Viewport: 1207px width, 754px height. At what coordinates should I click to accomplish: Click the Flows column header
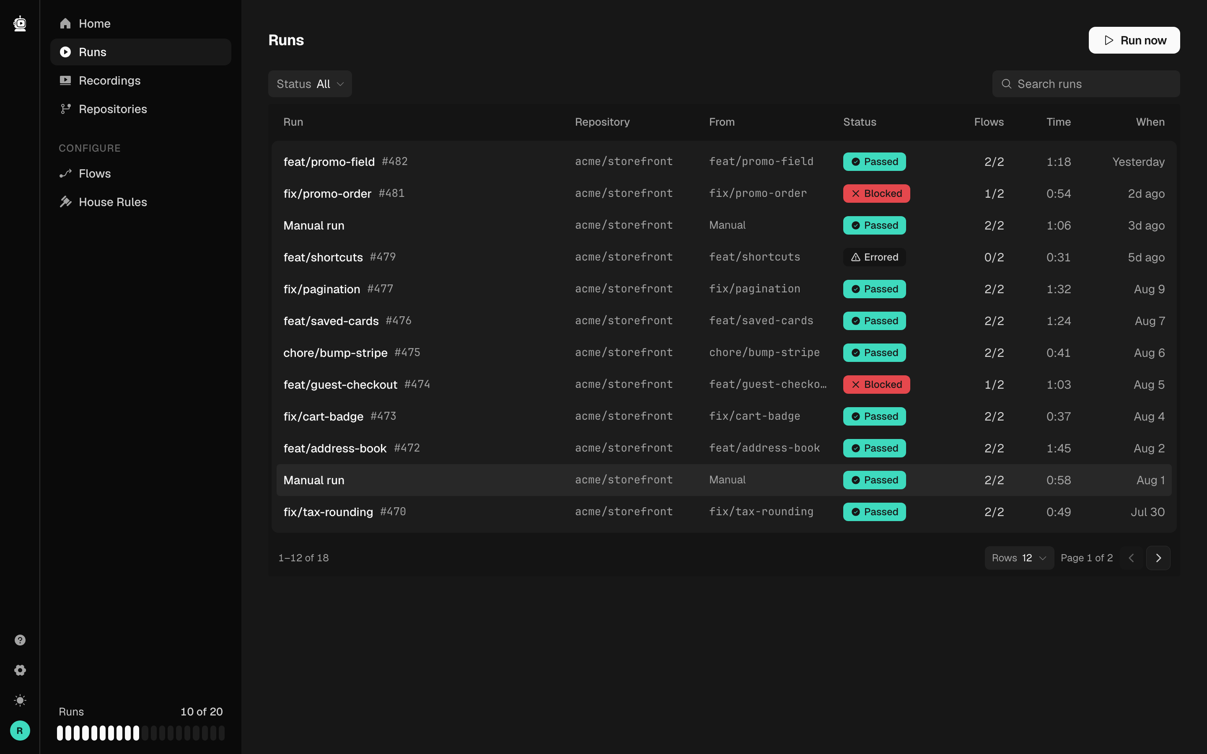point(989,122)
